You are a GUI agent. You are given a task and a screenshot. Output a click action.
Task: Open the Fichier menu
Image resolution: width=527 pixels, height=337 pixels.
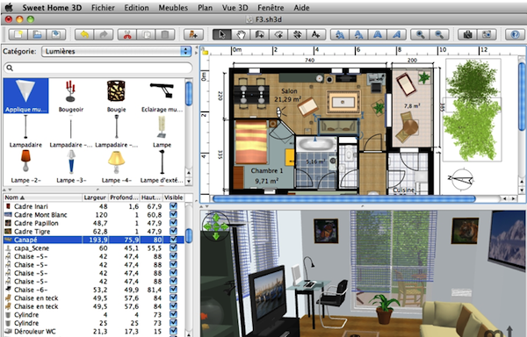tap(103, 7)
